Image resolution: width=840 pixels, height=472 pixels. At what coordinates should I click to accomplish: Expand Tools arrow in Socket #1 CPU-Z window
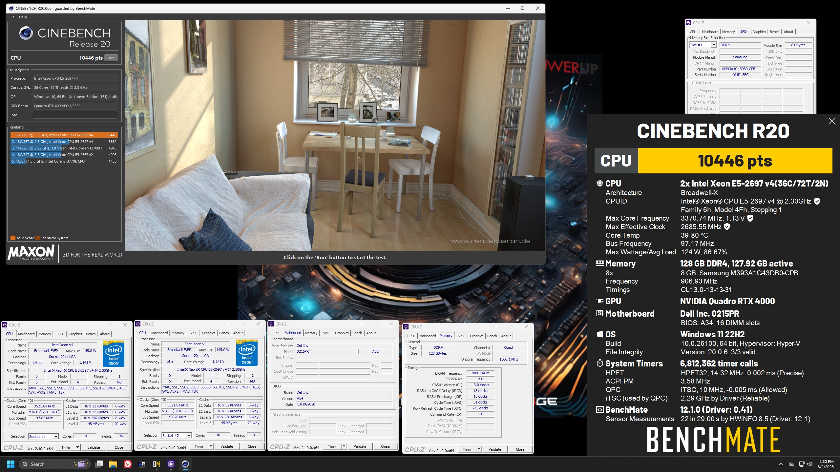click(x=78, y=447)
